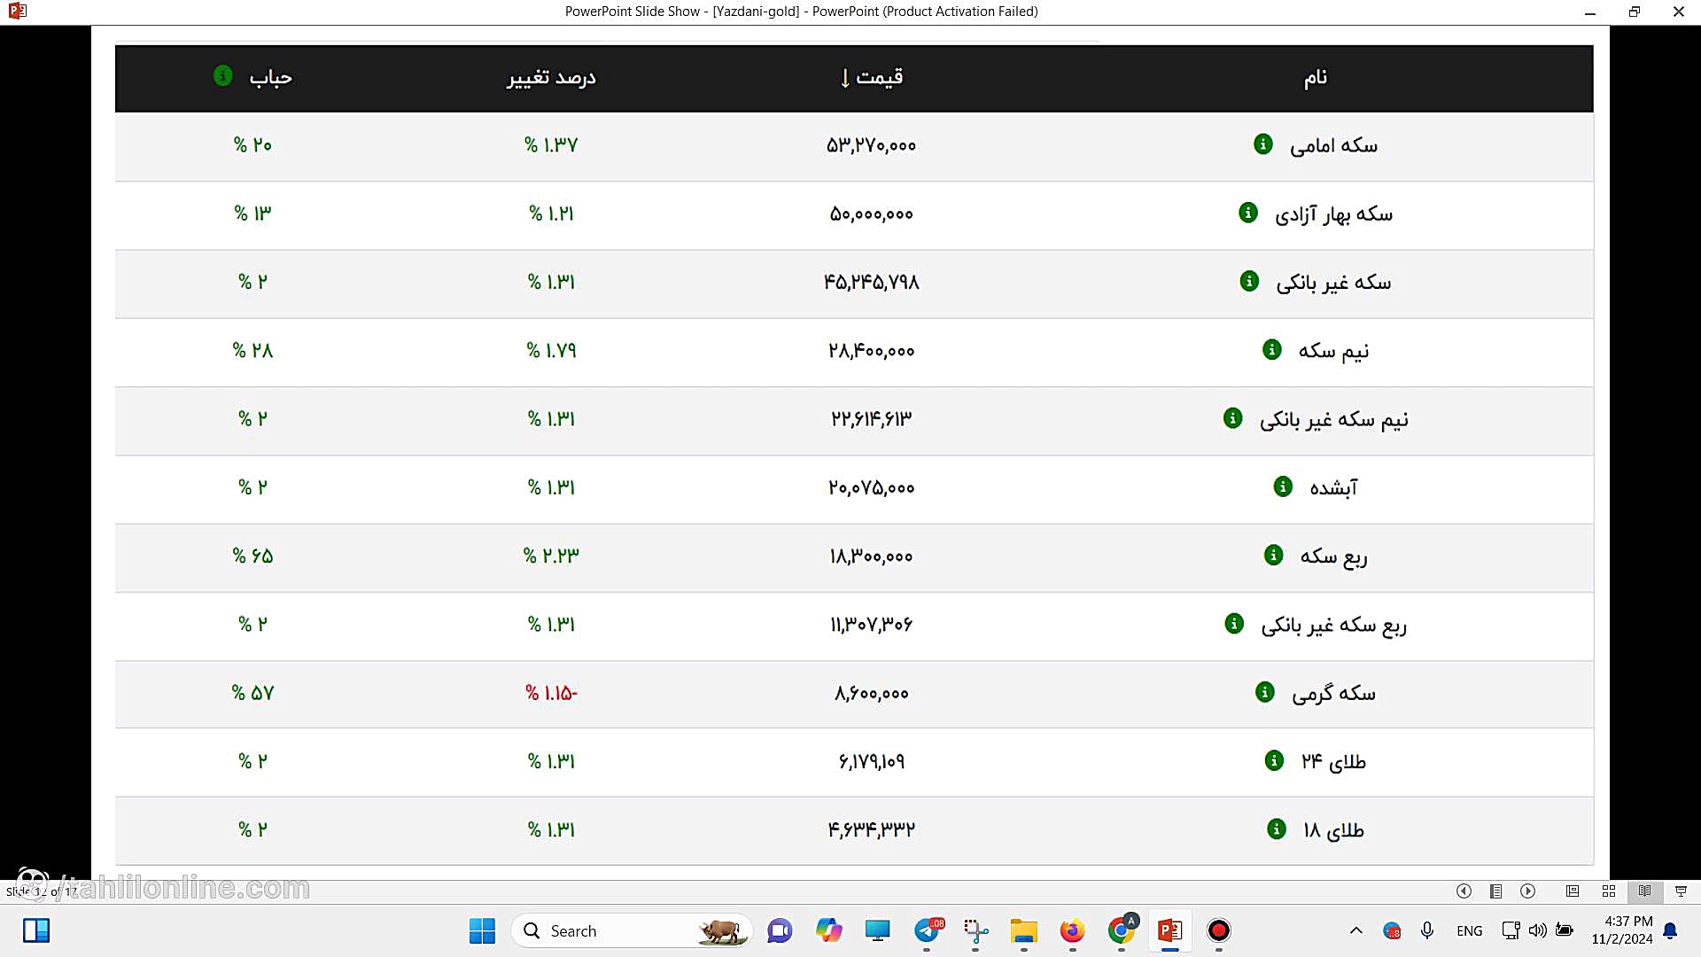The height and width of the screenshot is (957, 1701).
Task: Click price ۸,۶۰۰,۰۰۰ of سکه گرمی
Action: point(872,693)
